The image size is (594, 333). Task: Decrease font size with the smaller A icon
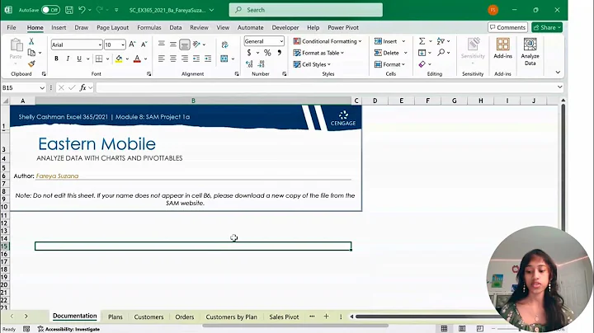pyautogui.click(x=144, y=45)
